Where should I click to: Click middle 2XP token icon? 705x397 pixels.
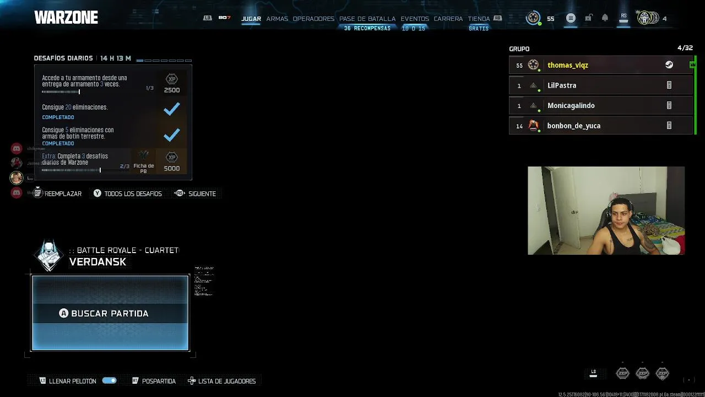pyautogui.click(x=643, y=373)
